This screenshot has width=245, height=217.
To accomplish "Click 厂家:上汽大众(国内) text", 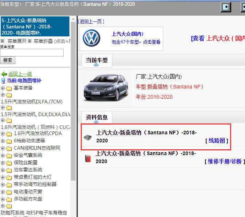I will (159, 77).
